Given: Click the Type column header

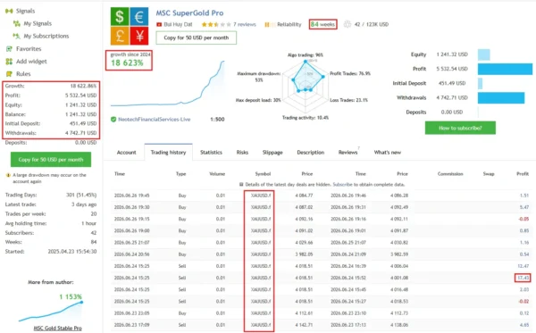Looking at the screenshot, I should click(x=180, y=174).
